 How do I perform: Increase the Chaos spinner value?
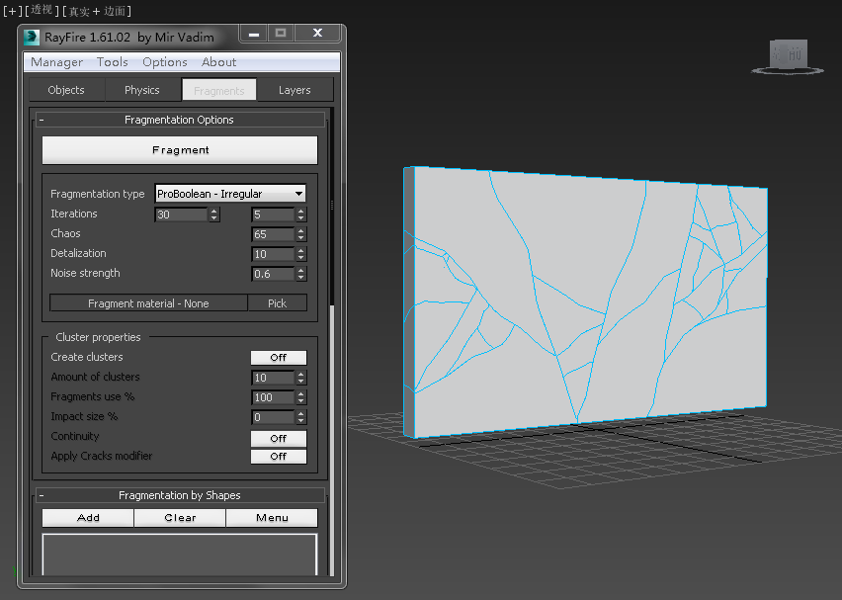301,230
